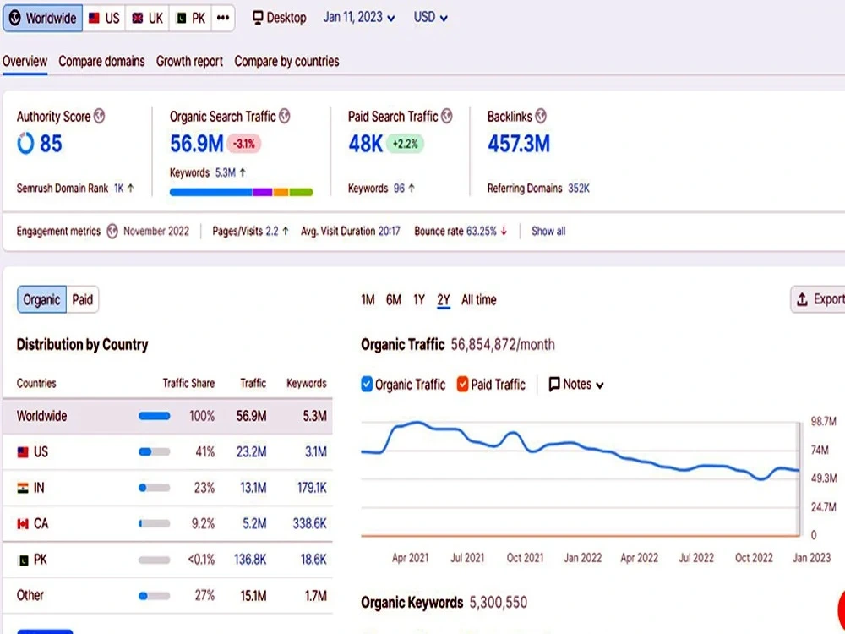Open US keywords value 3.1M

[316, 451]
